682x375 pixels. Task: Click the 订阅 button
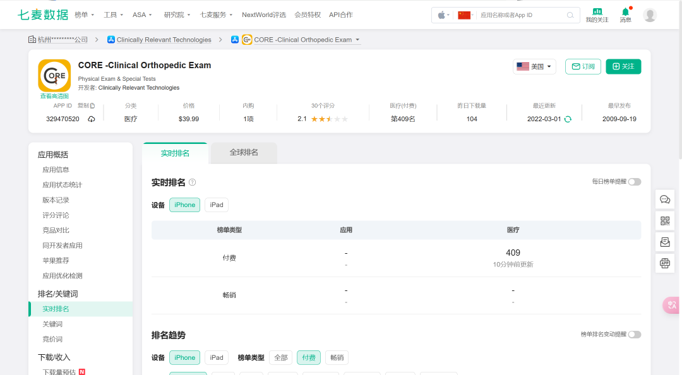tap(583, 66)
